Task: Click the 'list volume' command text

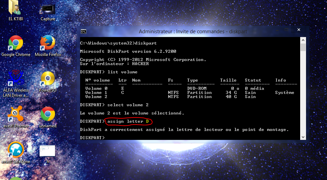Action: [x=122, y=72]
